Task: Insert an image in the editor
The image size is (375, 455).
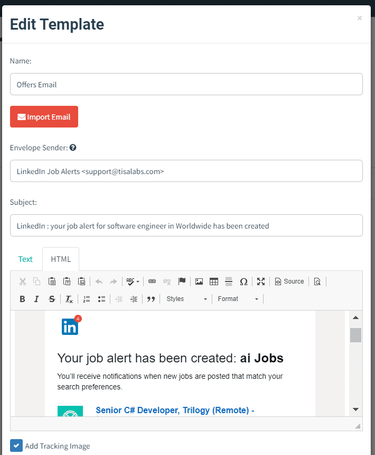Action: point(199,281)
